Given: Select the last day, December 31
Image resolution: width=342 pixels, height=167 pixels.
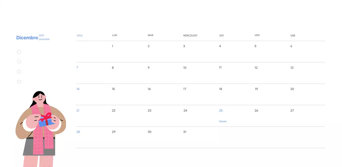Looking at the screenshot, I should (x=185, y=132).
